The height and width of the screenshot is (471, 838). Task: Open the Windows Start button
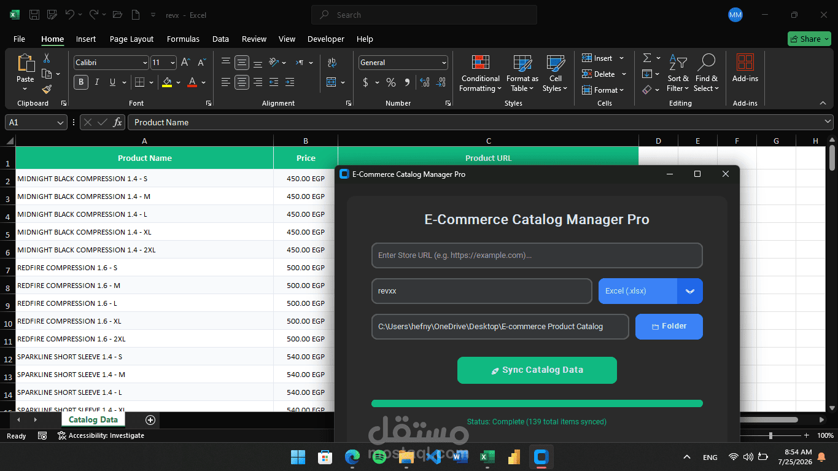[x=298, y=457]
